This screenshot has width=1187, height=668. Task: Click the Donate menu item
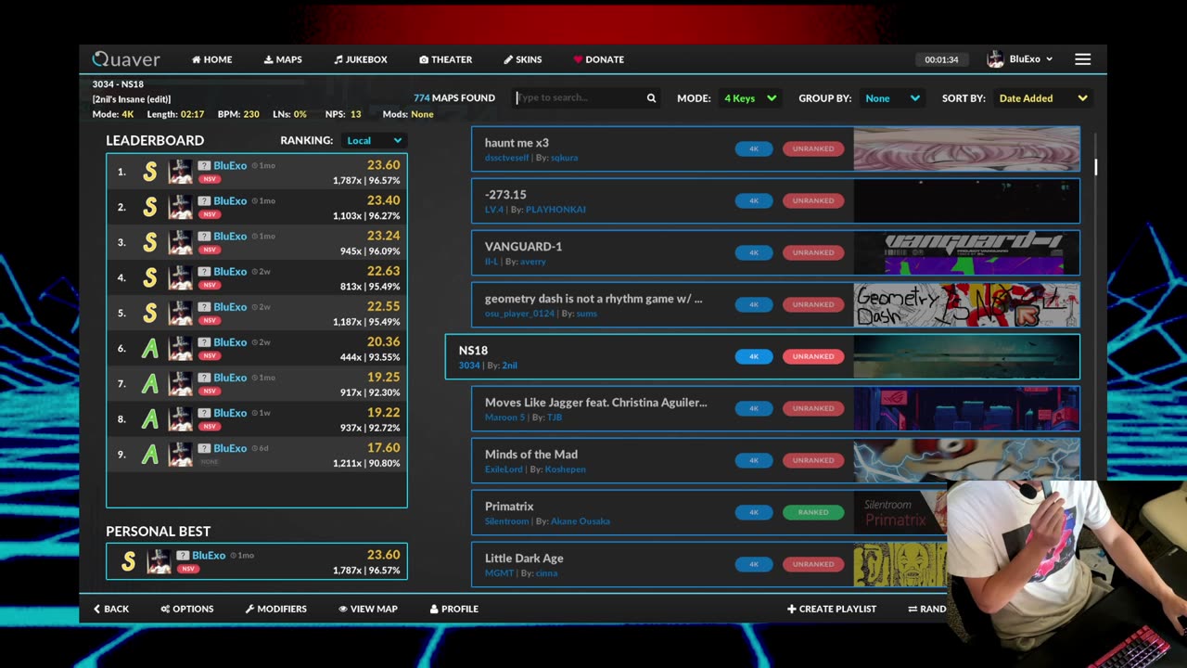click(598, 59)
